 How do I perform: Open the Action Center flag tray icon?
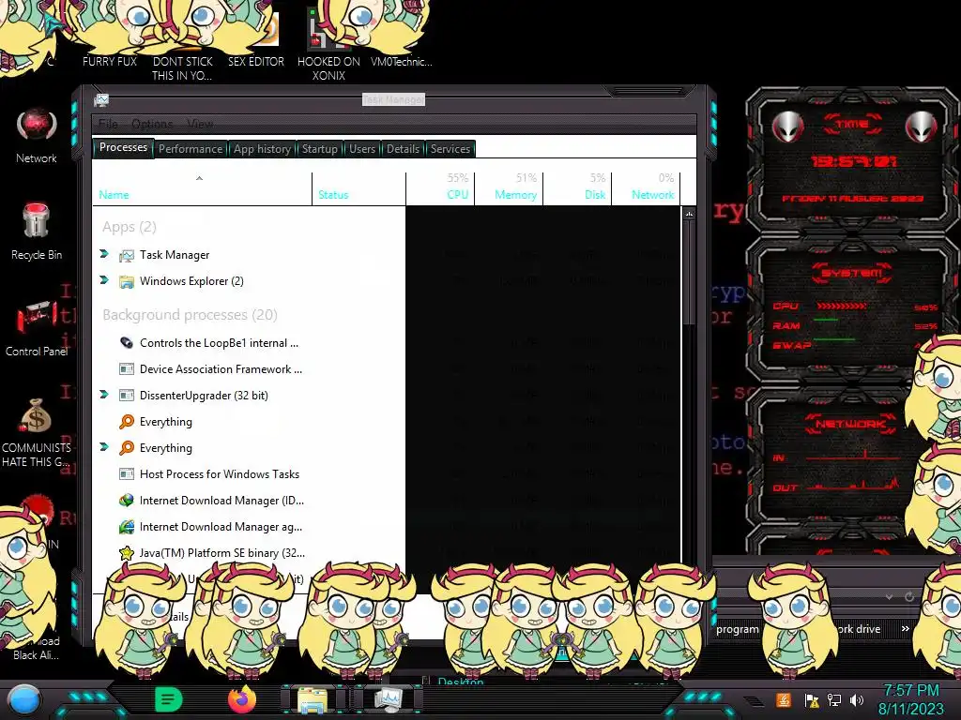pos(812,699)
